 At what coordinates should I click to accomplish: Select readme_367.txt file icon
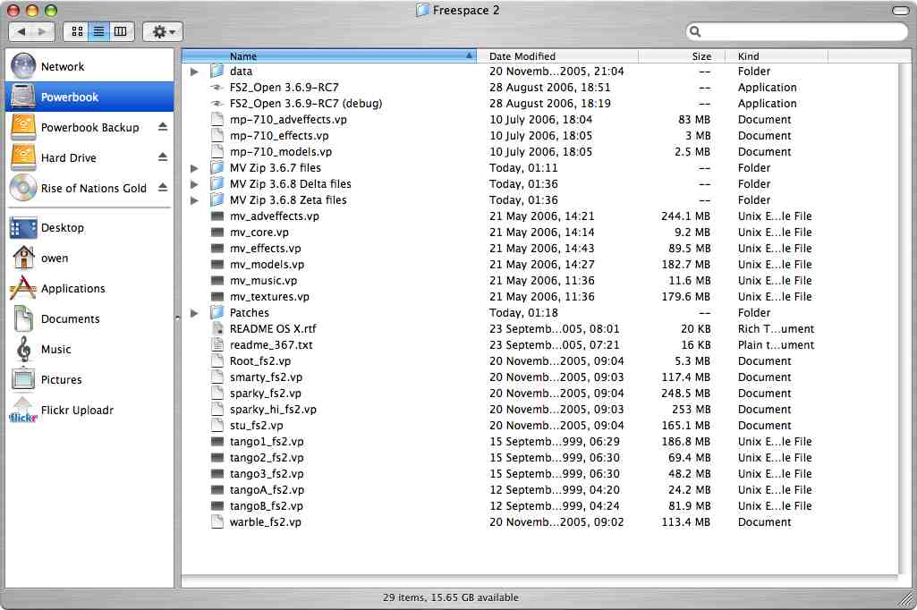(x=217, y=345)
